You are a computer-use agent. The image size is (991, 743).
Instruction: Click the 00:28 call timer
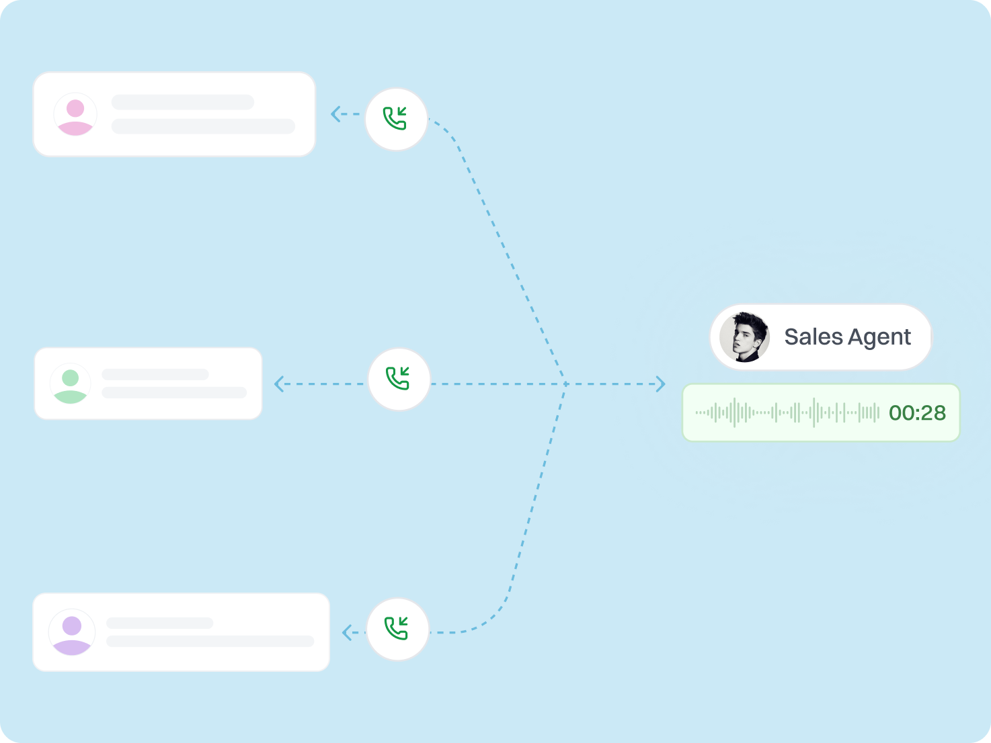click(x=917, y=412)
